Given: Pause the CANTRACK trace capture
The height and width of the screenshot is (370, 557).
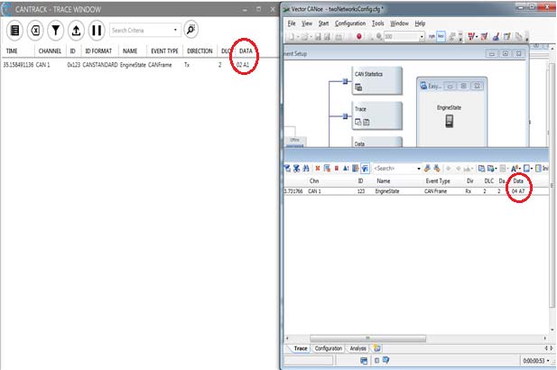Looking at the screenshot, I should pos(96,30).
